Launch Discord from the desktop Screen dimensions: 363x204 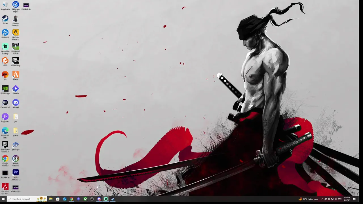coord(16,104)
